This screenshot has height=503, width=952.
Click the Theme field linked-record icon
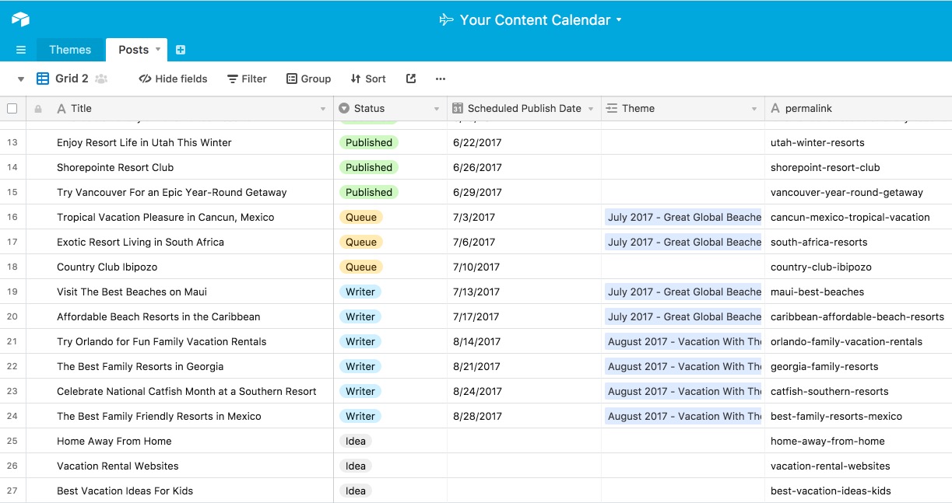[x=612, y=109]
